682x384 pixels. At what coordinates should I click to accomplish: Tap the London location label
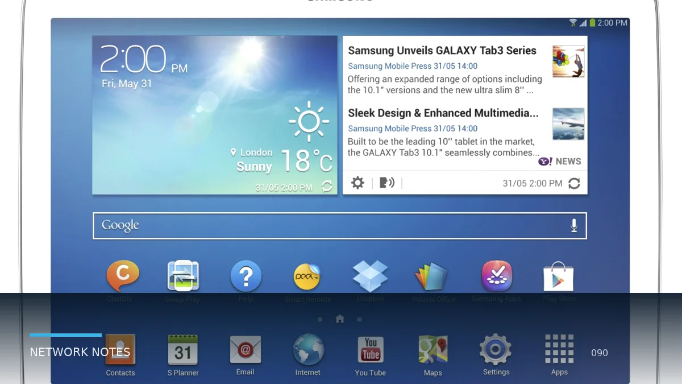tap(251, 152)
